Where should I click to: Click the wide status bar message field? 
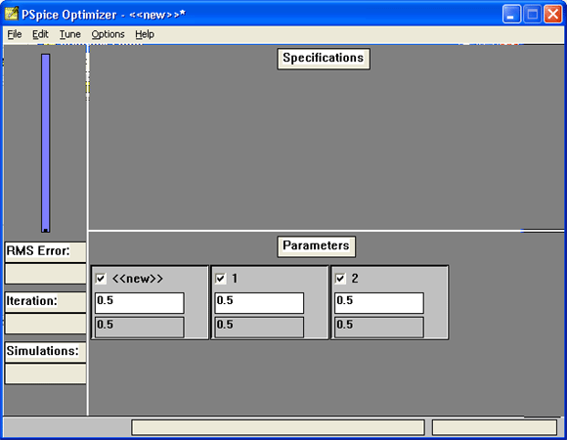pyautogui.click(x=278, y=427)
